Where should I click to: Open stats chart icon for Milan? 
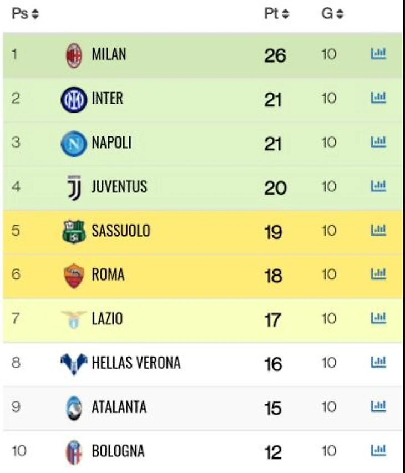coord(378,54)
